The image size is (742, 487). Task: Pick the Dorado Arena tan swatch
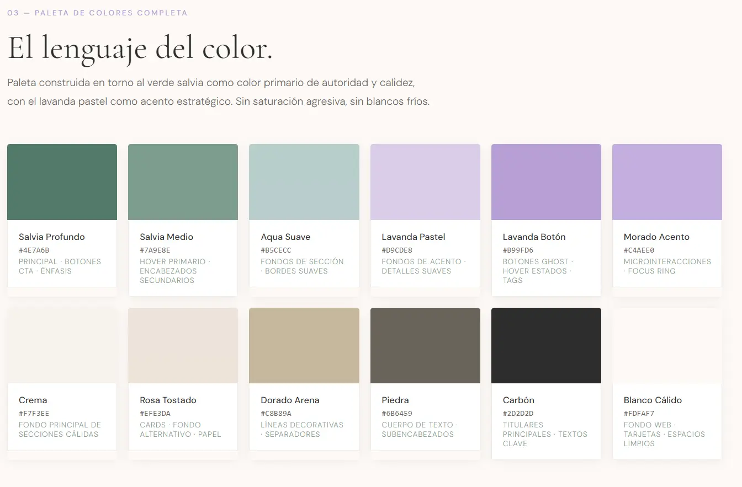pos(304,345)
